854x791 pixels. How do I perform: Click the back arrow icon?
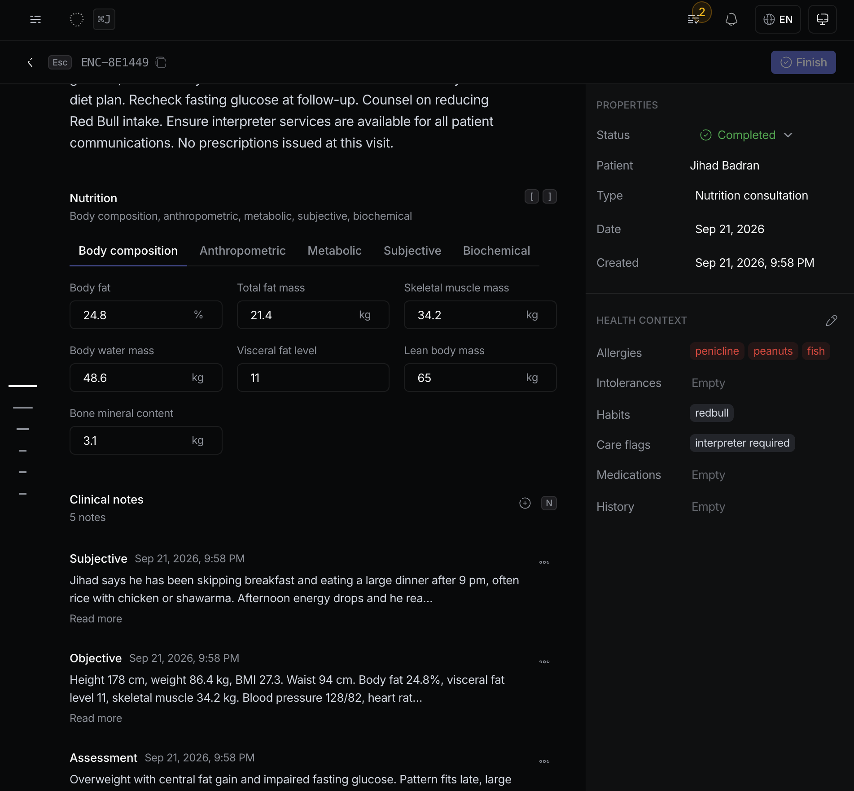click(30, 62)
